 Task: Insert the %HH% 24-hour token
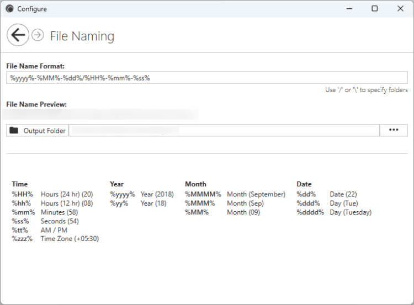pyautogui.click(x=23, y=195)
